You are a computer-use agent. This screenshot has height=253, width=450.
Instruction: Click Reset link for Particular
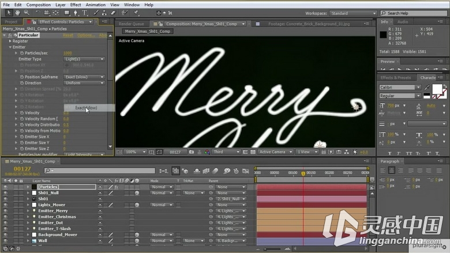pos(68,35)
